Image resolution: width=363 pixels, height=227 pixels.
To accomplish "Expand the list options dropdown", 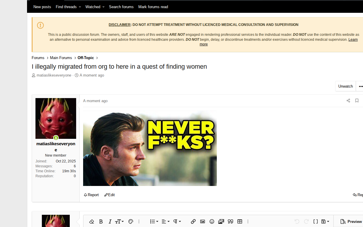I will coord(154,221).
